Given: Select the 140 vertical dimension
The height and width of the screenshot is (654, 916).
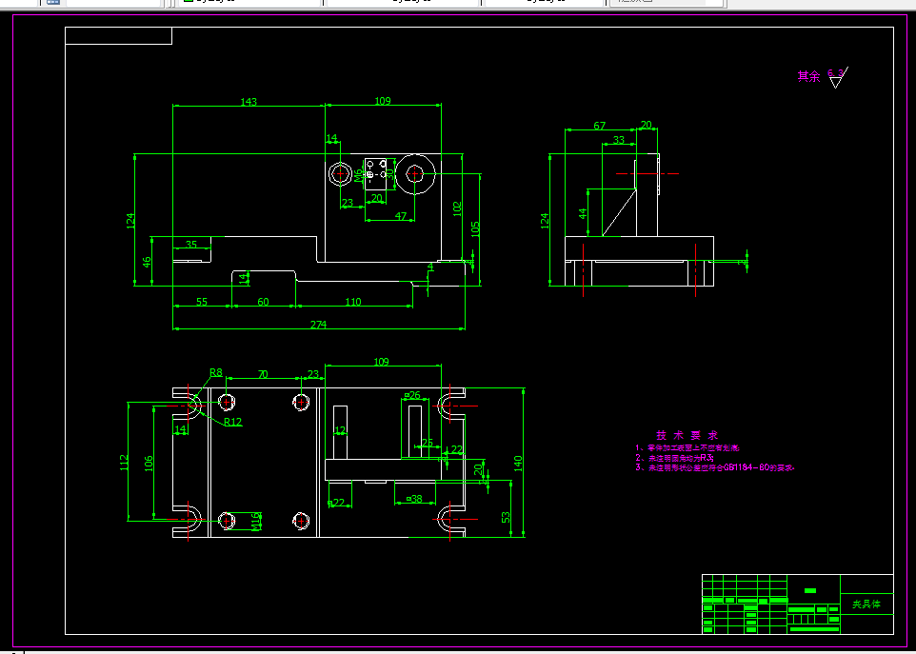Looking at the screenshot, I should click(x=518, y=464).
